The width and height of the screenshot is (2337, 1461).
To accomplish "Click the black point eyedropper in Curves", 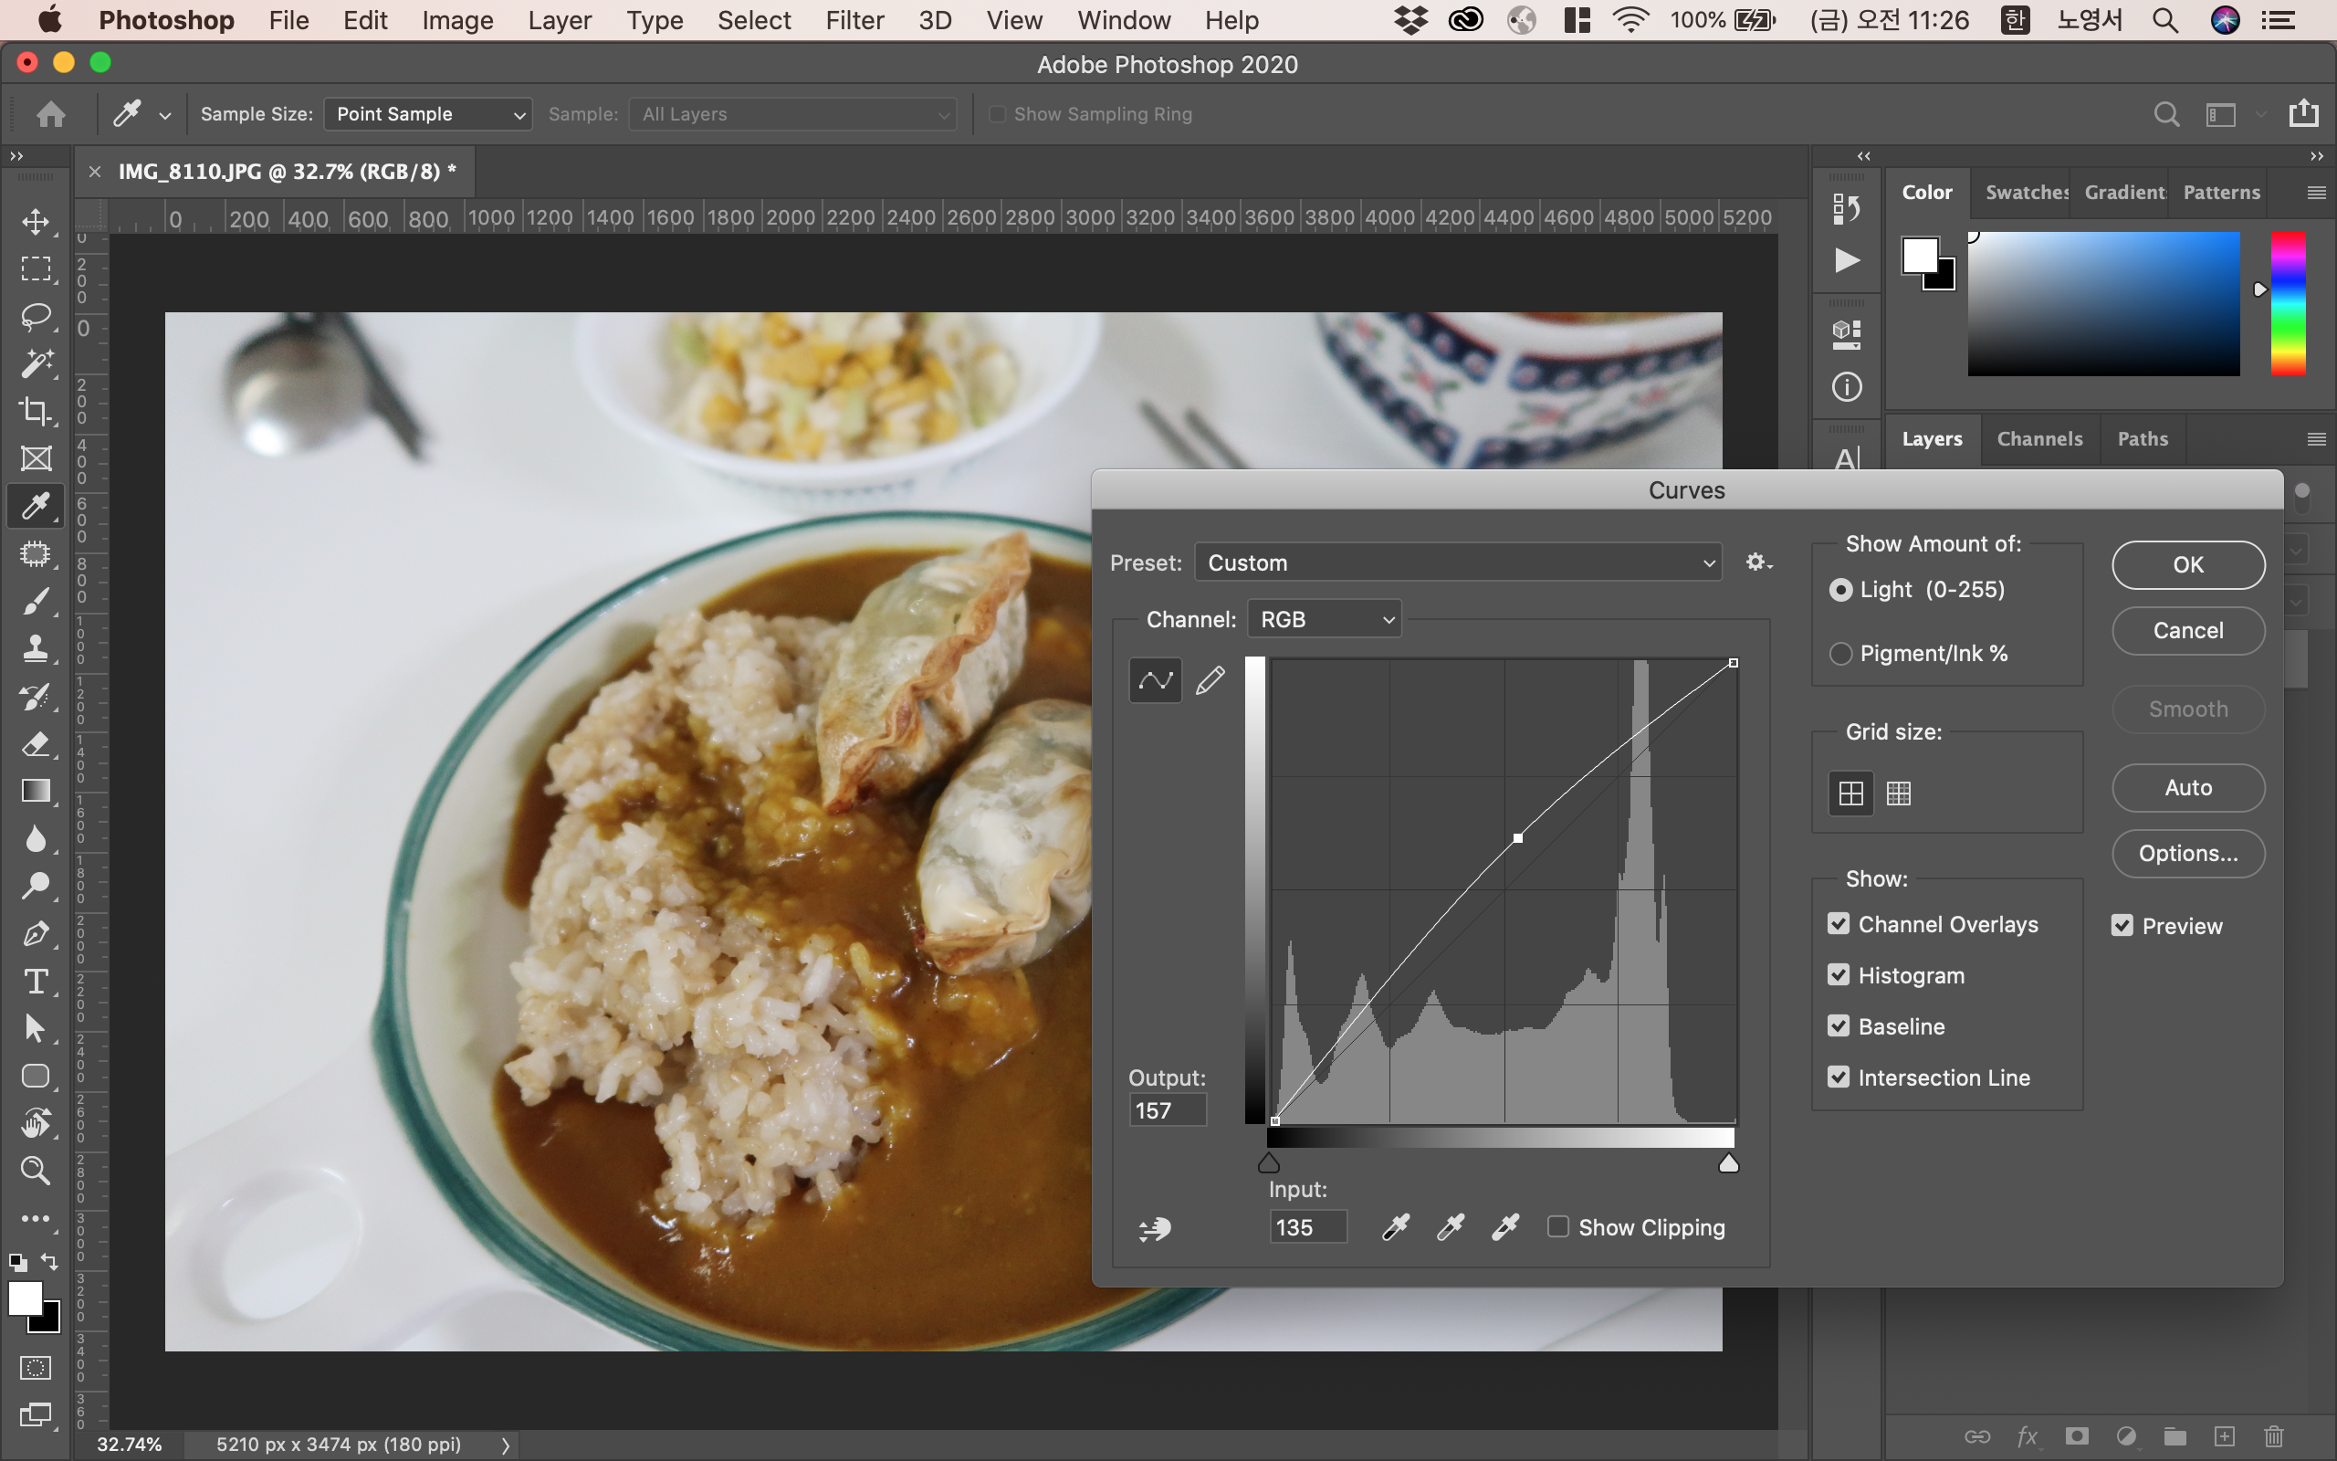I will click(x=1396, y=1227).
